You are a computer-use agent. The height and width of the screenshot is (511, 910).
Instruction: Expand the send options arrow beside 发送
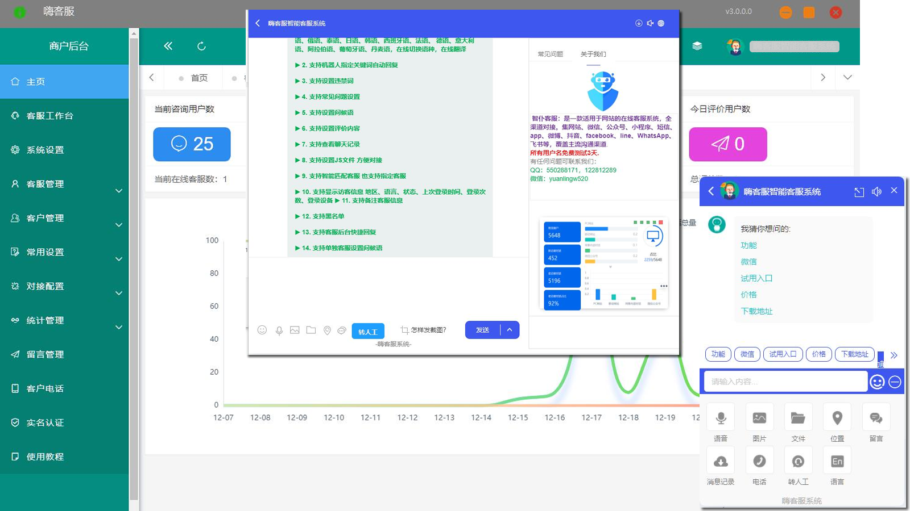(510, 330)
